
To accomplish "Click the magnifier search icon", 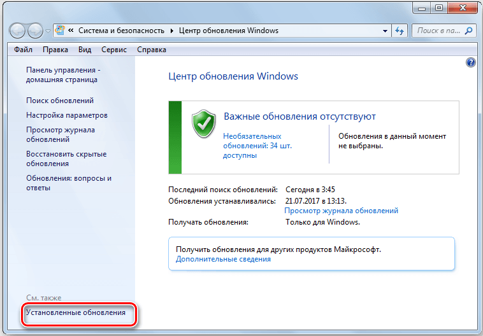I will coord(468,31).
